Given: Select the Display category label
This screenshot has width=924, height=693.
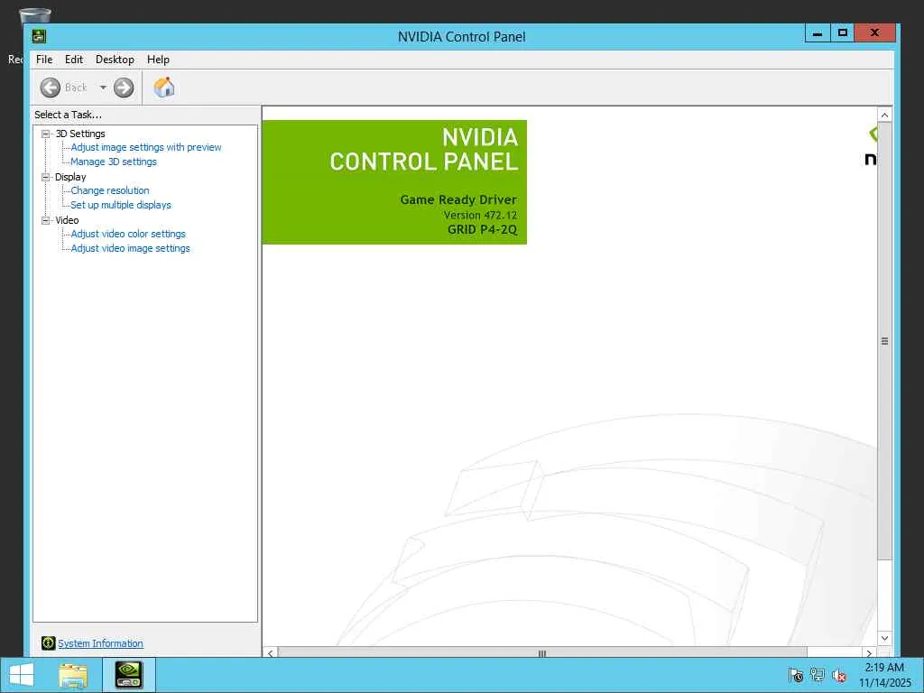Looking at the screenshot, I should [70, 177].
